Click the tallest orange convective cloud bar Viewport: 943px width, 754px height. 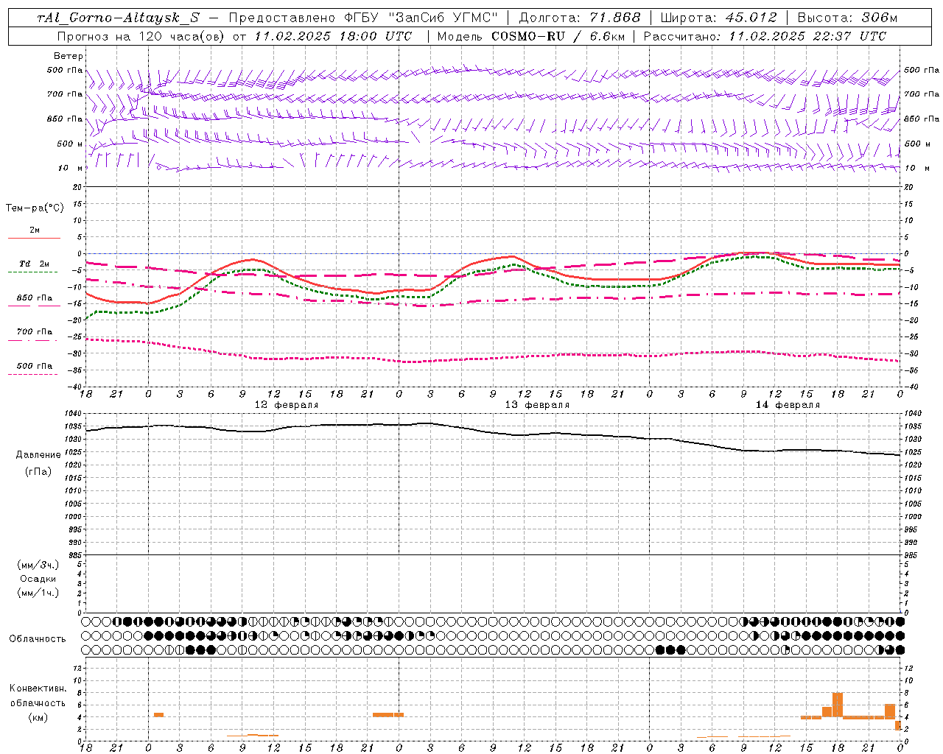pyautogui.click(x=837, y=705)
